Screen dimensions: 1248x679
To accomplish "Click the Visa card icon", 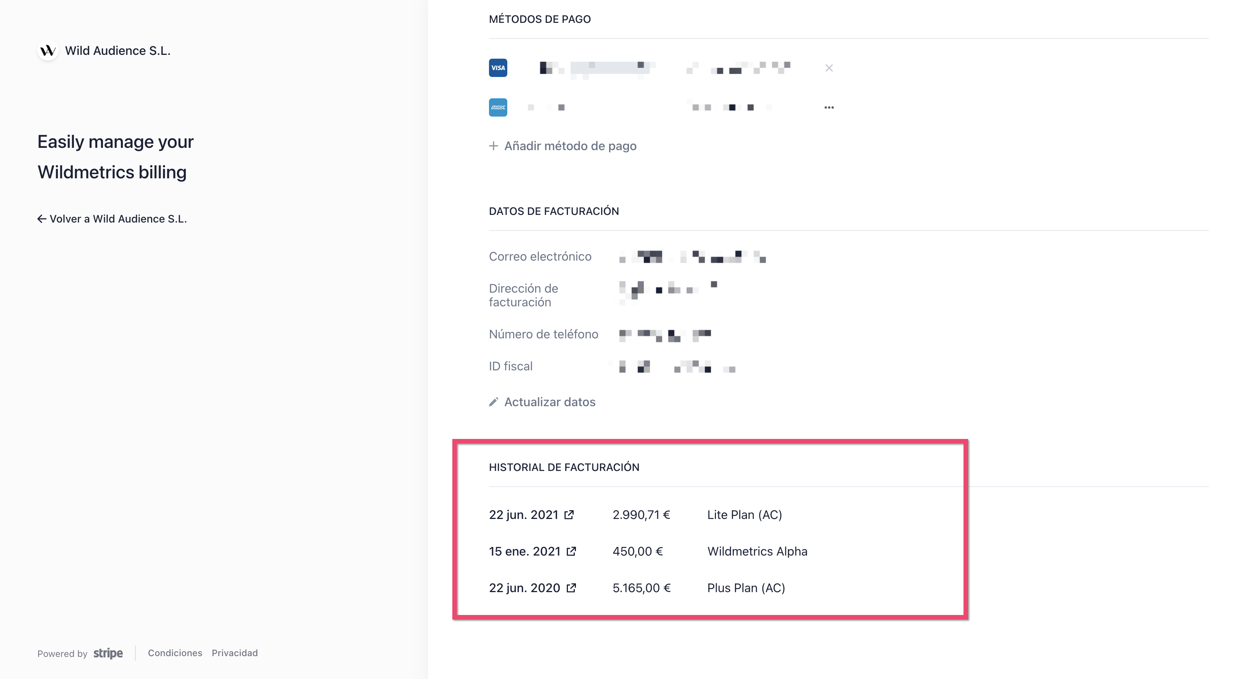I will pos(497,68).
